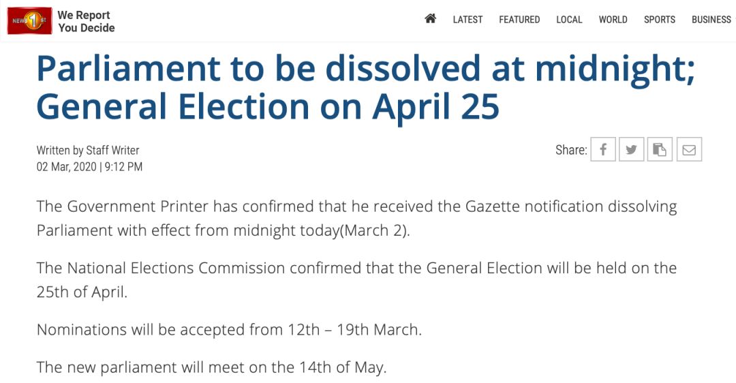
Task: Click the Government Printer paragraph
Action: tap(356, 217)
